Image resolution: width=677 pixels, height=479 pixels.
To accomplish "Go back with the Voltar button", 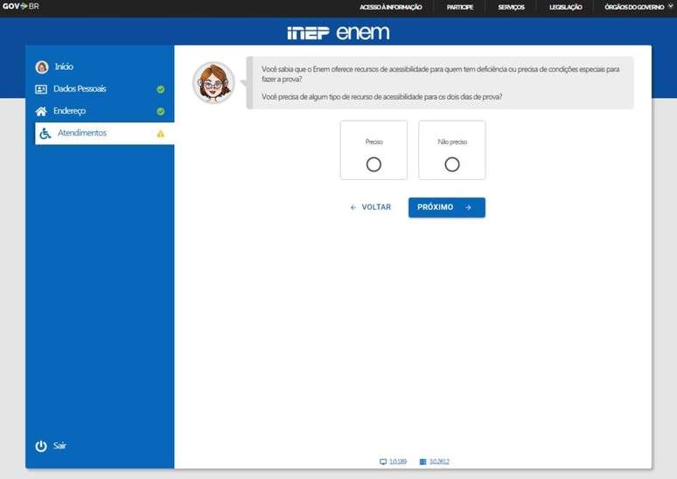I will point(371,207).
